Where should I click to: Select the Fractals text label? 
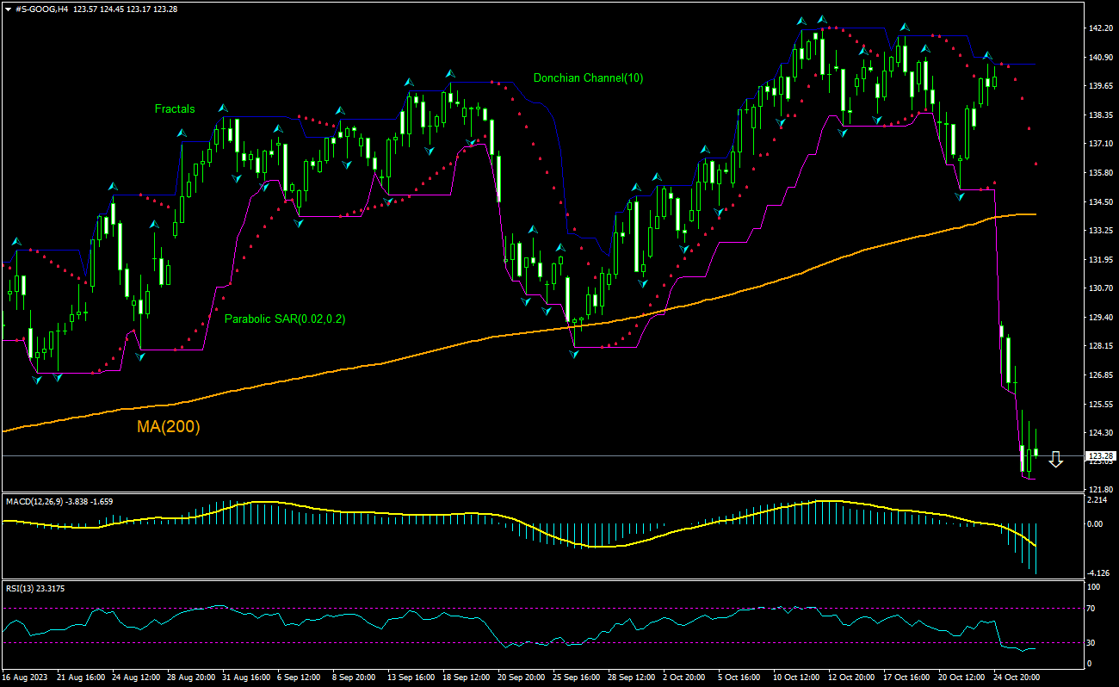[175, 109]
